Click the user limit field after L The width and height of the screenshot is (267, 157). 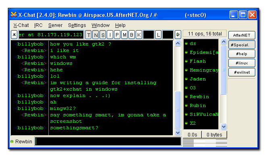(x=168, y=35)
